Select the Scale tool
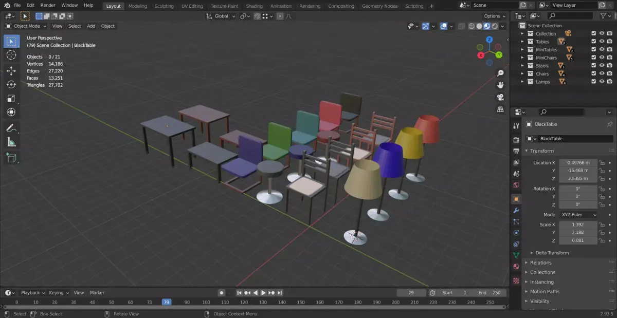 [11, 98]
